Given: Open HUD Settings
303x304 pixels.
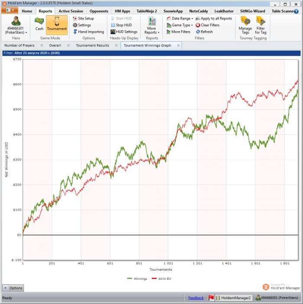Looking at the screenshot, I should tap(124, 32).
